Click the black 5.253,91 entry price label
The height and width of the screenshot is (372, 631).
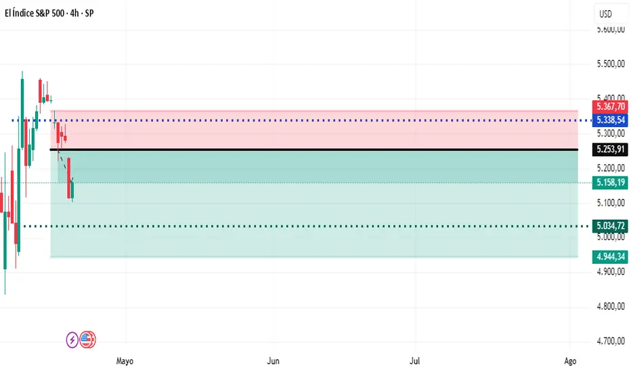(x=610, y=149)
